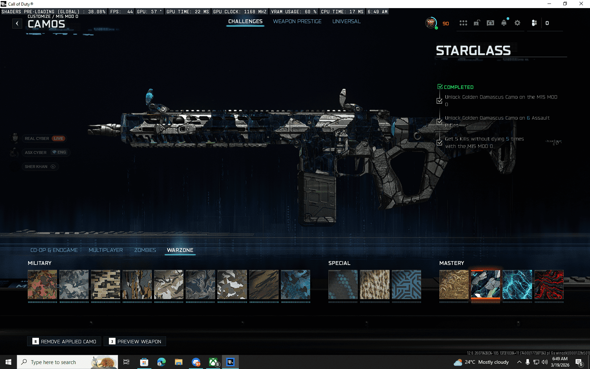Open the grid menu icon in header
Screen dimensions: 590x369
click(463, 23)
